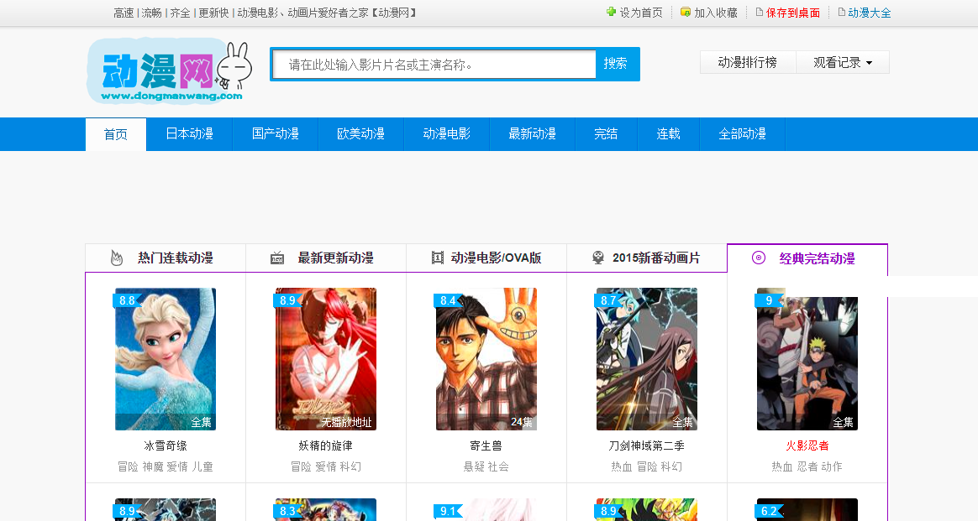Click the favorites icon beside 加入收藏
978x521 pixels.
pyautogui.click(x=685, y=12)
